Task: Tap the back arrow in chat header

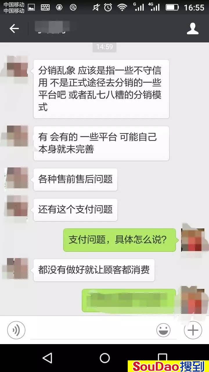Action: point(14,28)
